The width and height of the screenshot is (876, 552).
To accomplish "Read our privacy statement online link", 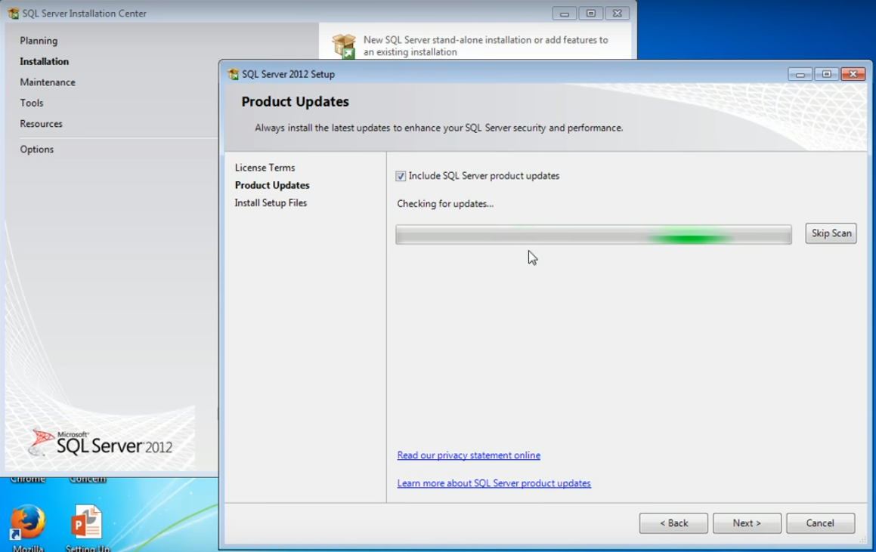I will click(x=469, y=455).
